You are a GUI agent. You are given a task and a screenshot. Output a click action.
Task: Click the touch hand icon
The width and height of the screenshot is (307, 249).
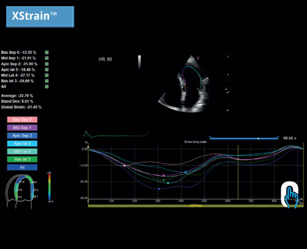tap(290, 195)
